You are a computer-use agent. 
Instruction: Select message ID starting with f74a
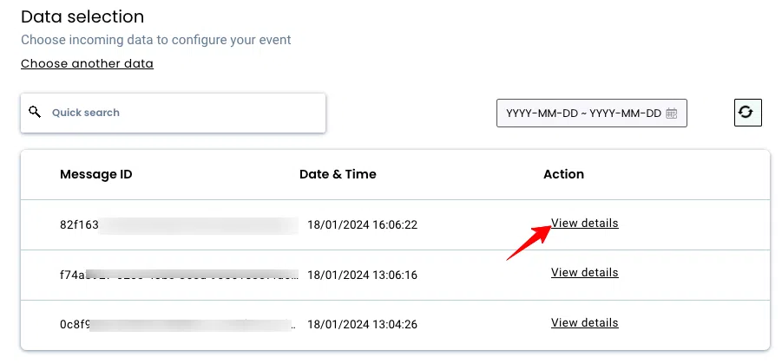[x=179, y=275]
